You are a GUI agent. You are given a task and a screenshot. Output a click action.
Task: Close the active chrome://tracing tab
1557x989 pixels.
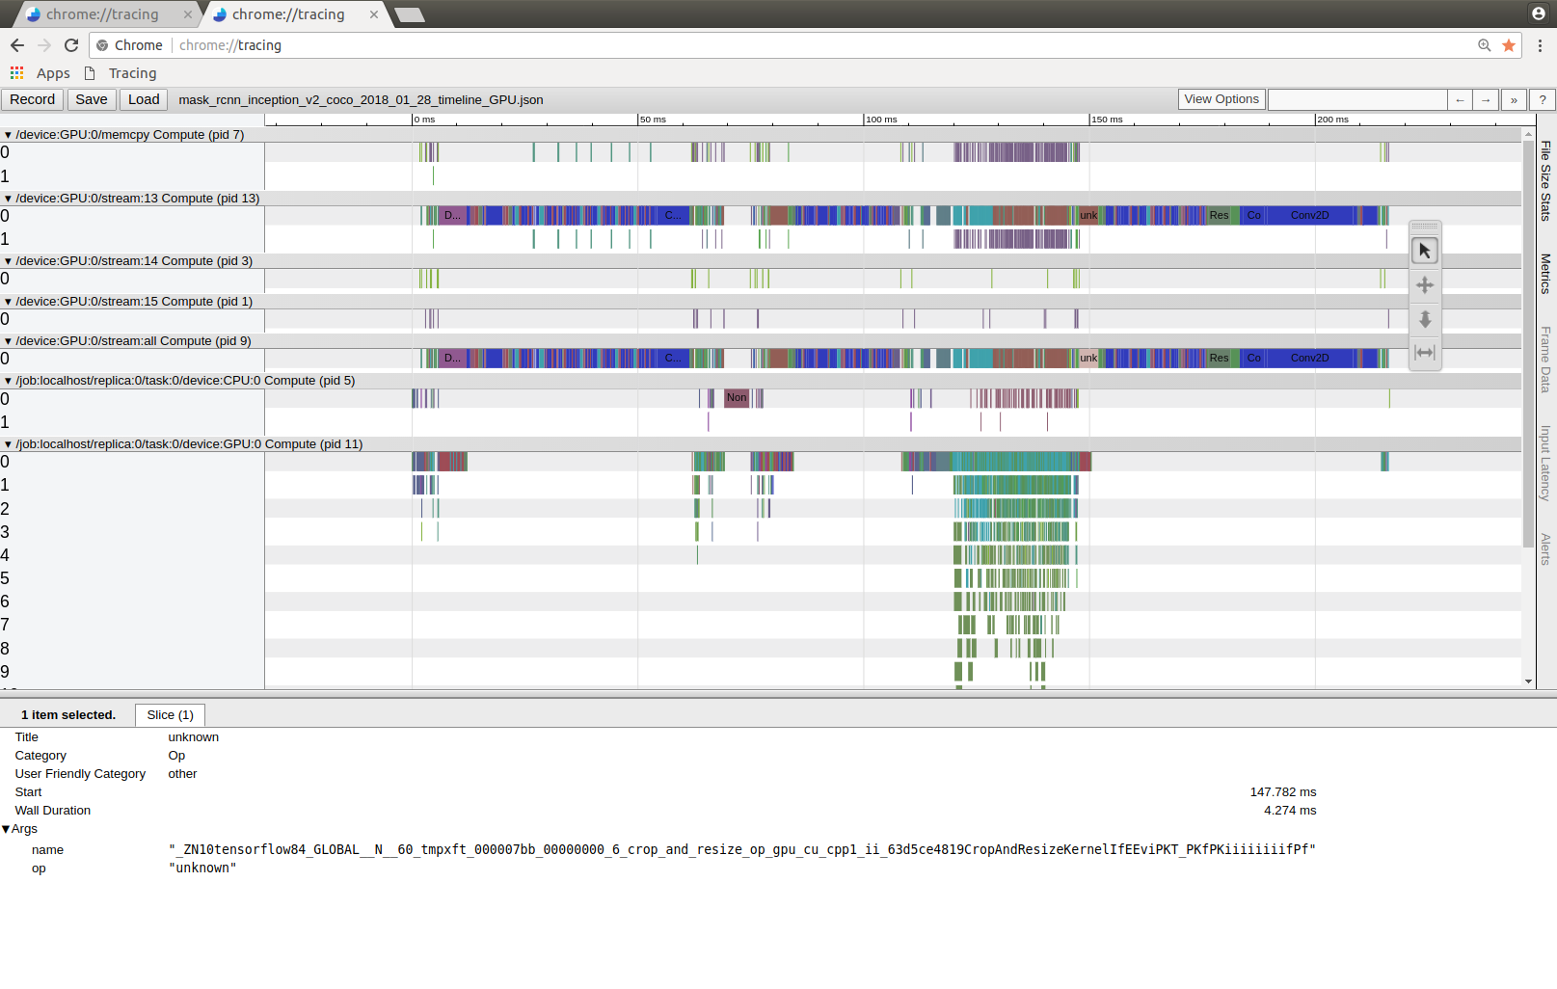tap(373, 14)
